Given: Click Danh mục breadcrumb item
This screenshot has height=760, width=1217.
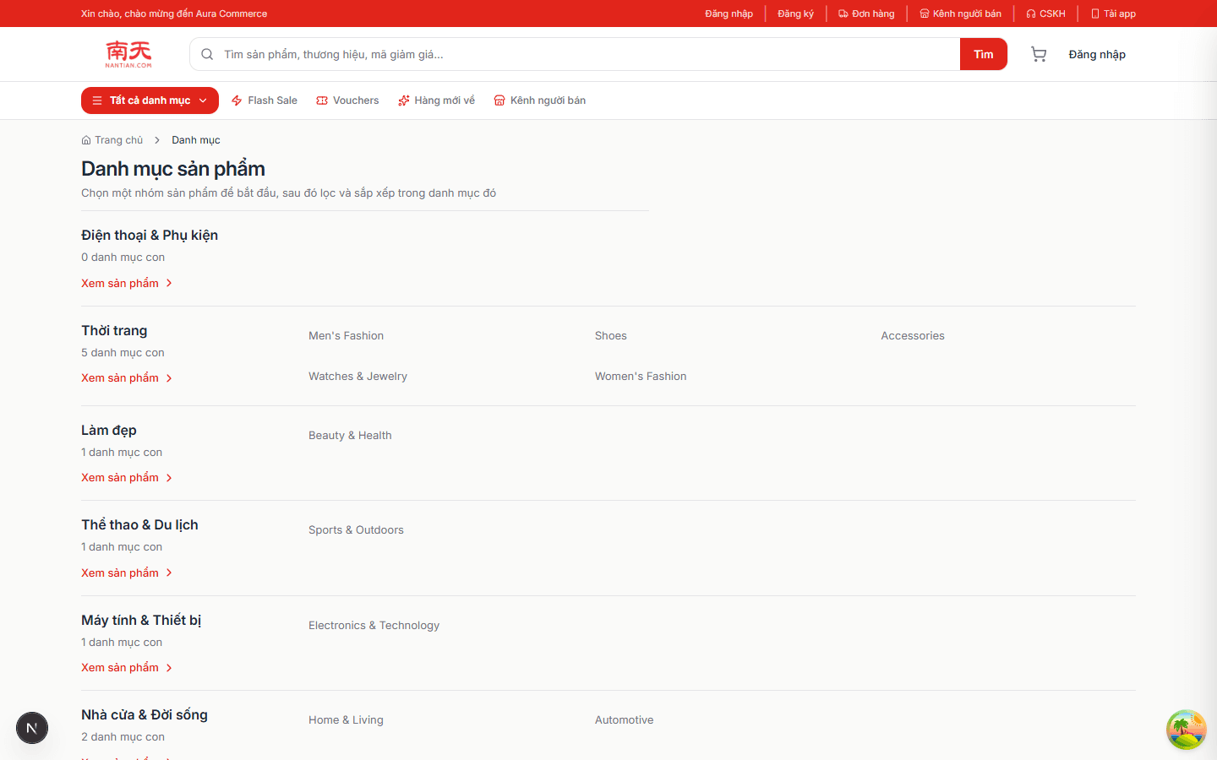Looking at the screenshot, I should [196, 140].
